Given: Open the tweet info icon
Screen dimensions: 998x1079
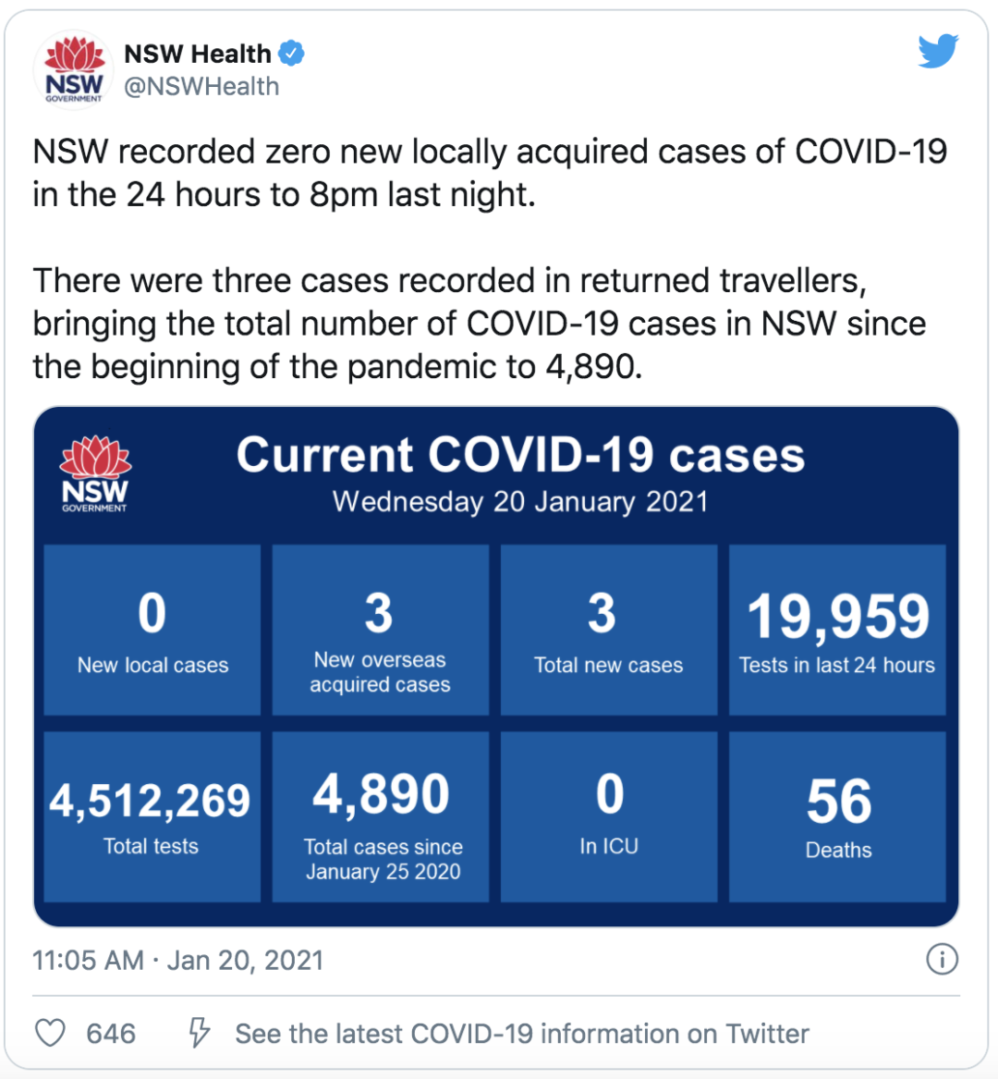Looking at the screenshot, I should coord(942,959).
